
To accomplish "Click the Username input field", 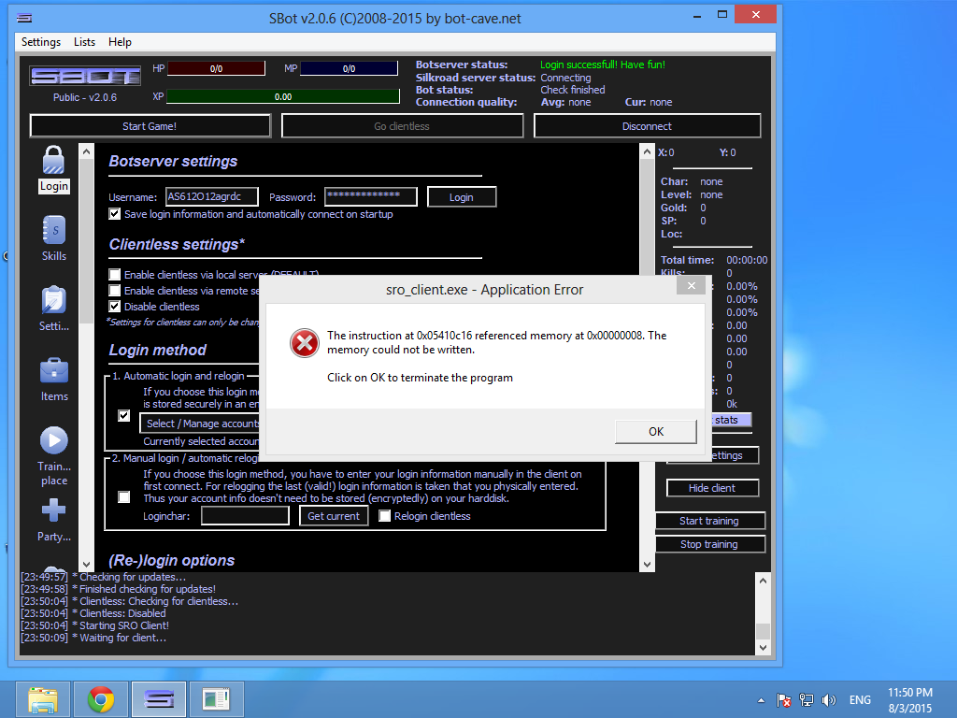I will pyautogui.click(x=212, y=196).
